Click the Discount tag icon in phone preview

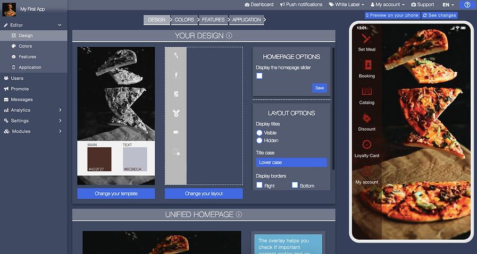(366, 118)
